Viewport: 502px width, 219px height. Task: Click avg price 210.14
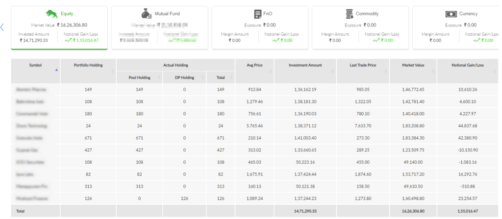[254, 138]
